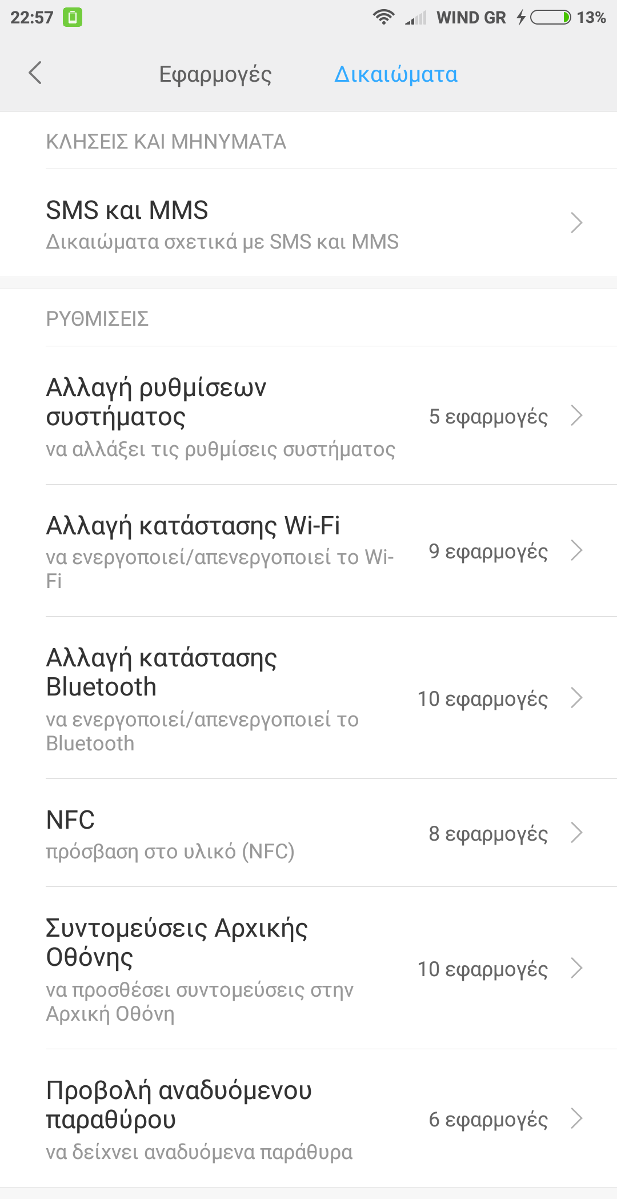Expand the 5 εφαρμογές chevron
This screenshot has height=1199, width=617.
(x=576, y=416)
